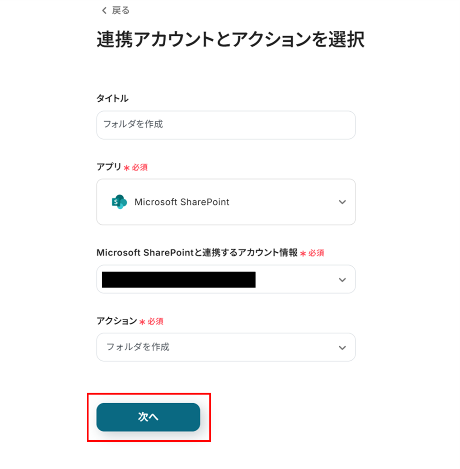Click the 戻る back link text

pos(120,11)
